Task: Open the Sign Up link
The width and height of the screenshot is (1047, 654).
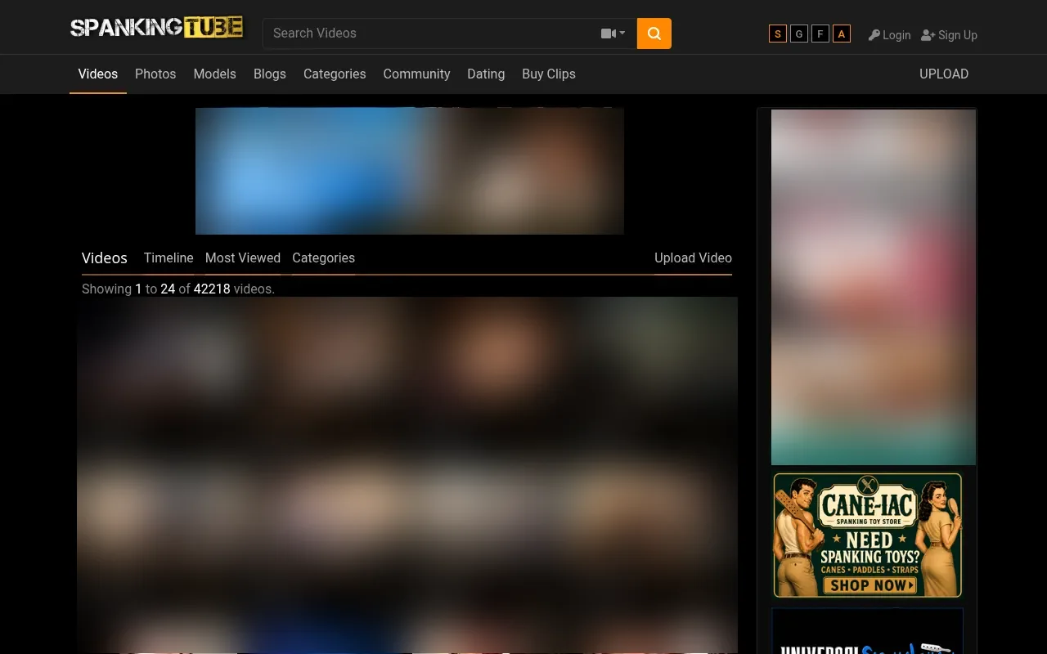Action: (x=949, y=35)
